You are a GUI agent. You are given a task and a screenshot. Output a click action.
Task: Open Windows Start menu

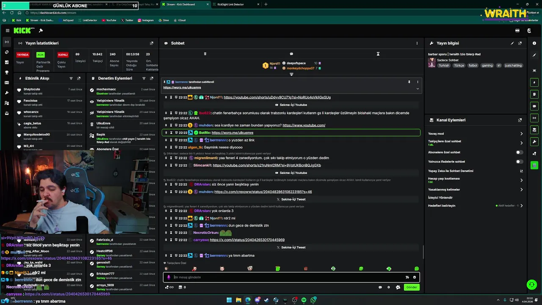click(x=229, y=300)
